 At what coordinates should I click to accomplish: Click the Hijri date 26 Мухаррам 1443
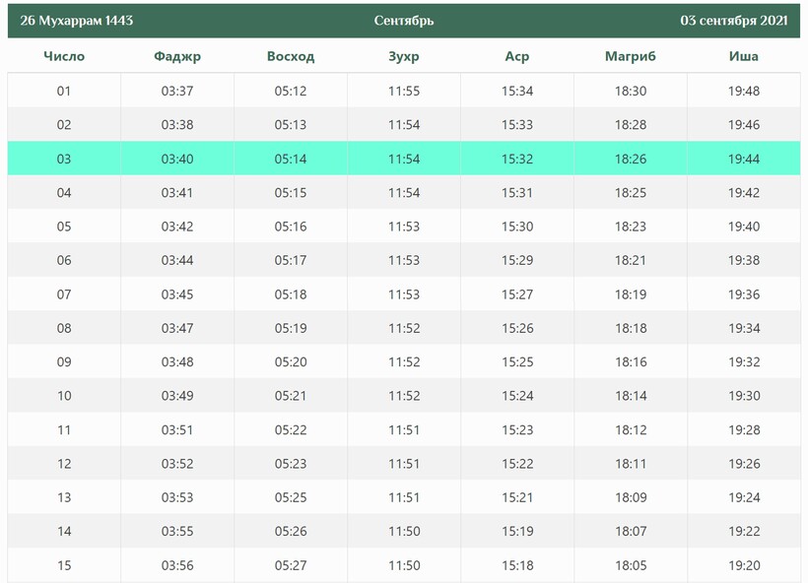tap(77, 21)
